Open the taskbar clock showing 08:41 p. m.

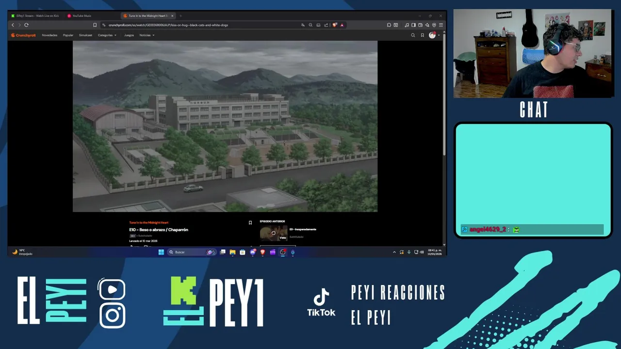coord(435,252)
